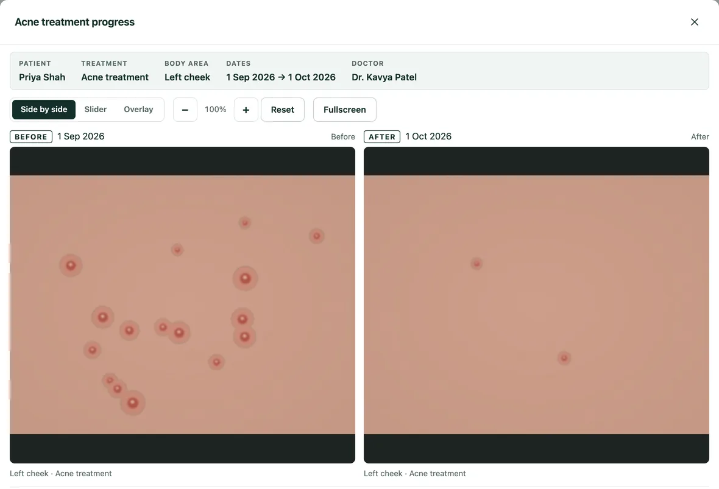The height and width of the screenshot is (489, 719).
Task: Click the body area Left cheek
Action: (188, 77)
